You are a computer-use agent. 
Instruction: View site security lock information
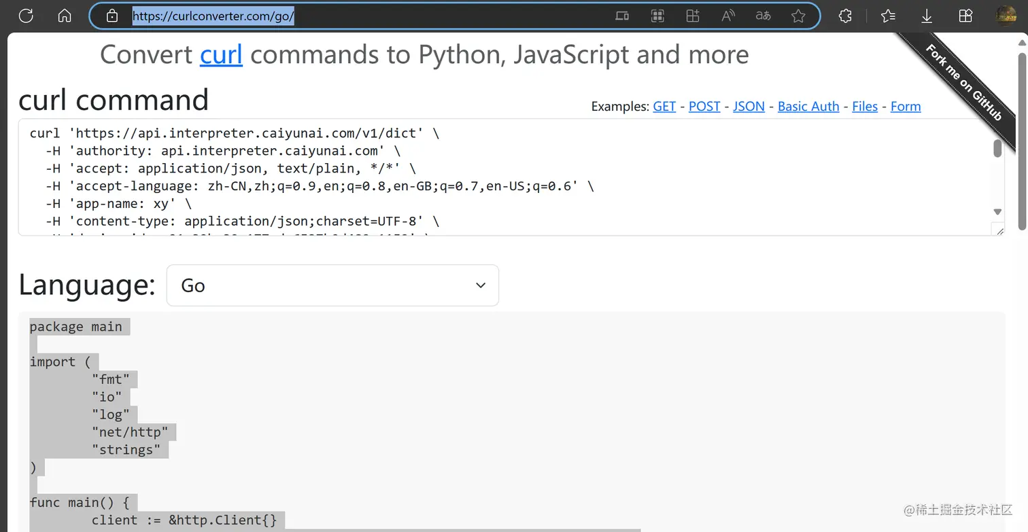[x=112, y=16]
